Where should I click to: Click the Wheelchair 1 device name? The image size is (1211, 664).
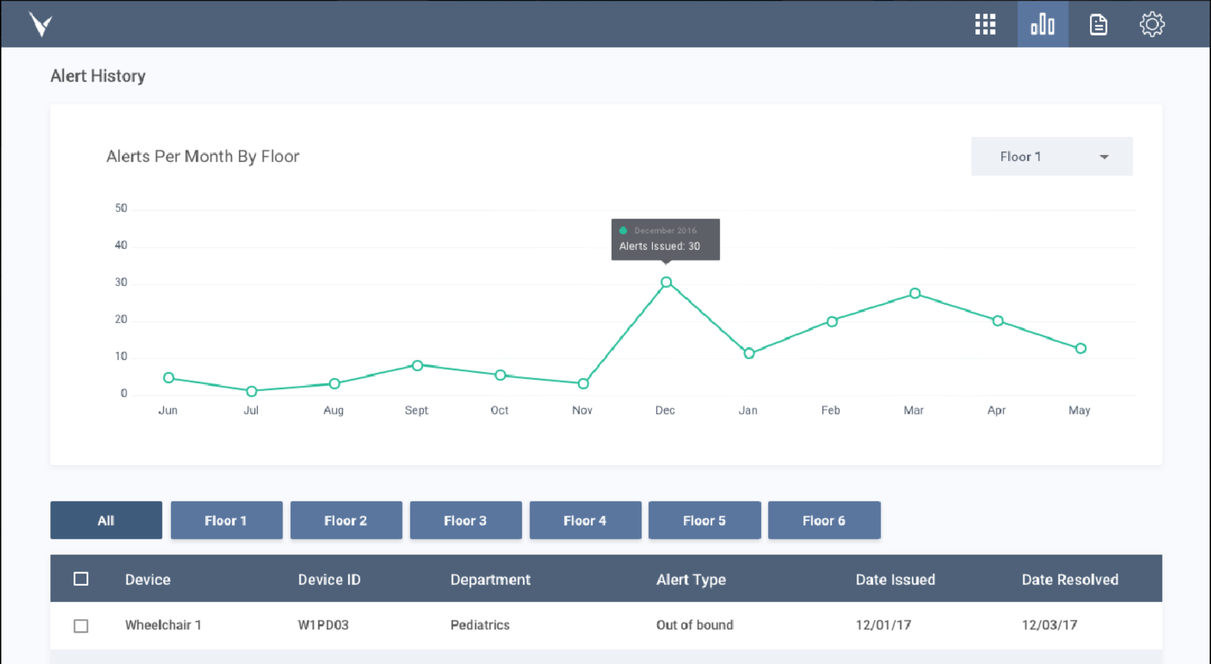(x=163, y=625)
